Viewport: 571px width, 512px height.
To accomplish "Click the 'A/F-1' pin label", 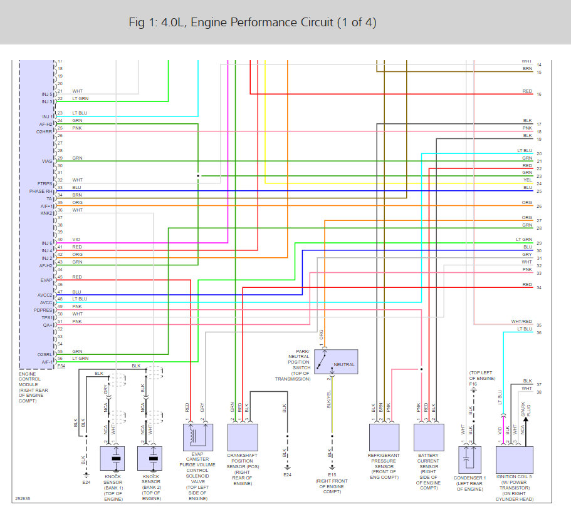I will 48,362.
